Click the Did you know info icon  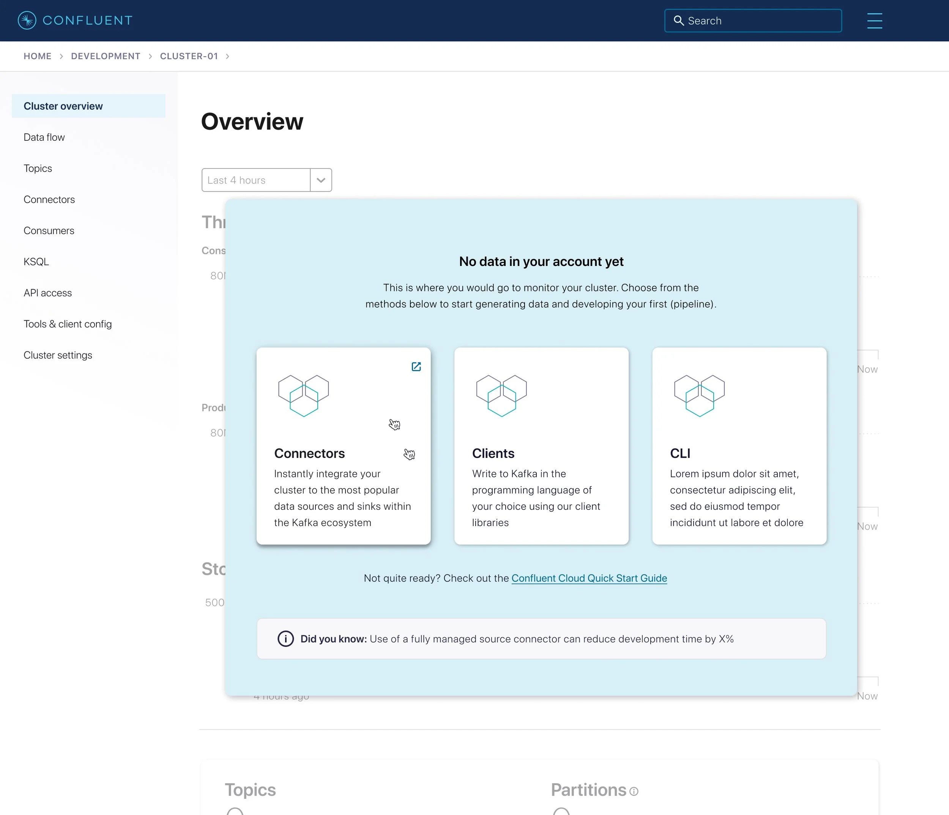point(285,639)
